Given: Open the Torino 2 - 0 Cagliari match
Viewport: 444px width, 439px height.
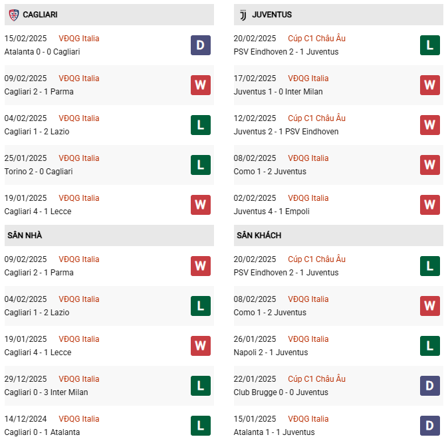Looking at the screenshot, I should (x=39, y=172).
